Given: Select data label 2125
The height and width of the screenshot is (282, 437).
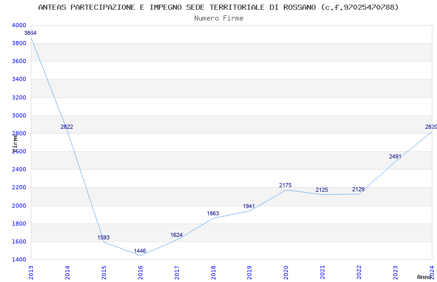Looking at the screenshot, I should pyautogui.click(x=322, y=190).
